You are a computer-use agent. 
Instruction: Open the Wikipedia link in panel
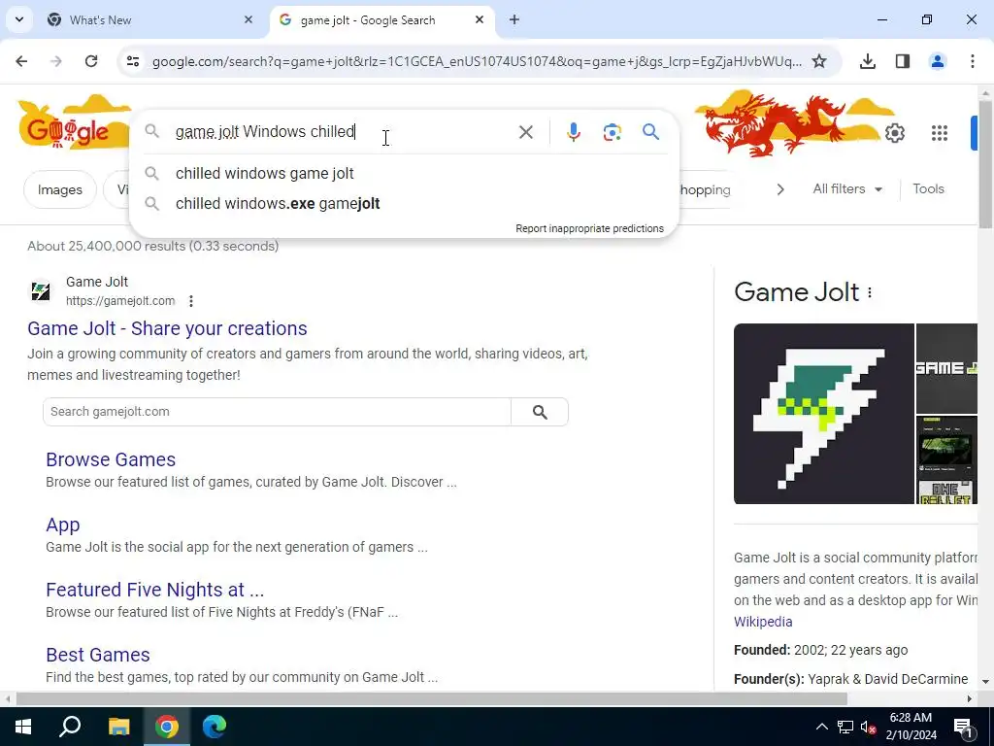click(x=763, y=622)
